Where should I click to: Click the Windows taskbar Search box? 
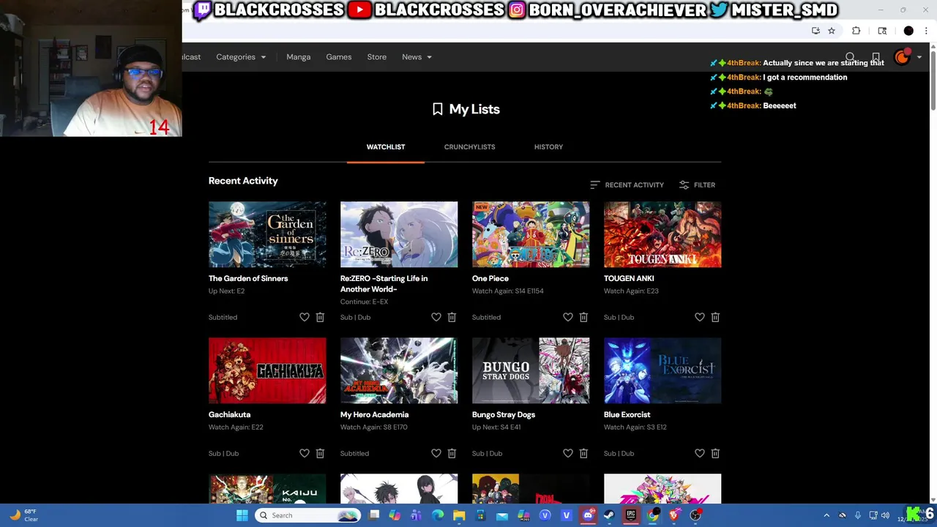308,515
